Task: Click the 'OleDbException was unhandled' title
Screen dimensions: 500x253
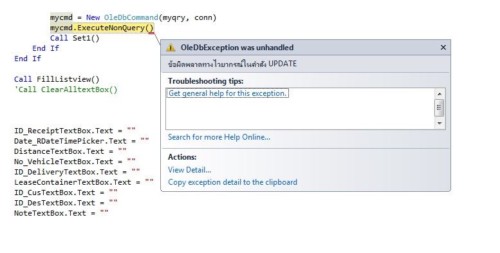Action: coord(237,48)
